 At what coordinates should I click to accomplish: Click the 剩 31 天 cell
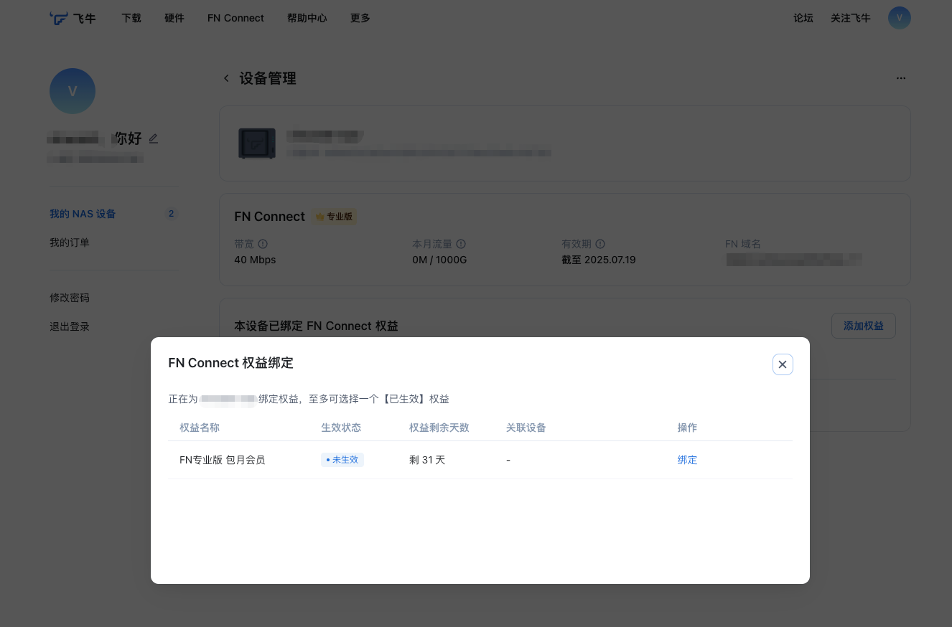tap(427, 460)
